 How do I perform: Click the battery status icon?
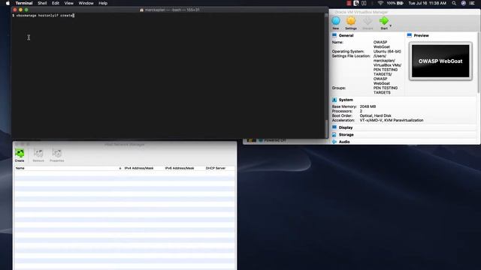[x=400, y=3]
